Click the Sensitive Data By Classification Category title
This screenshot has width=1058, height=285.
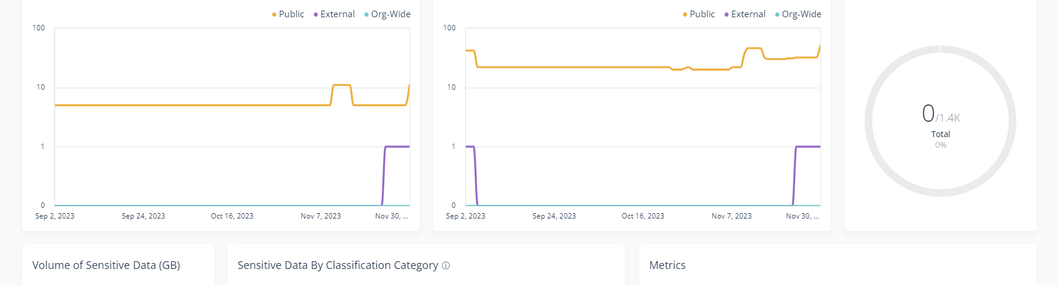point(337,265)
